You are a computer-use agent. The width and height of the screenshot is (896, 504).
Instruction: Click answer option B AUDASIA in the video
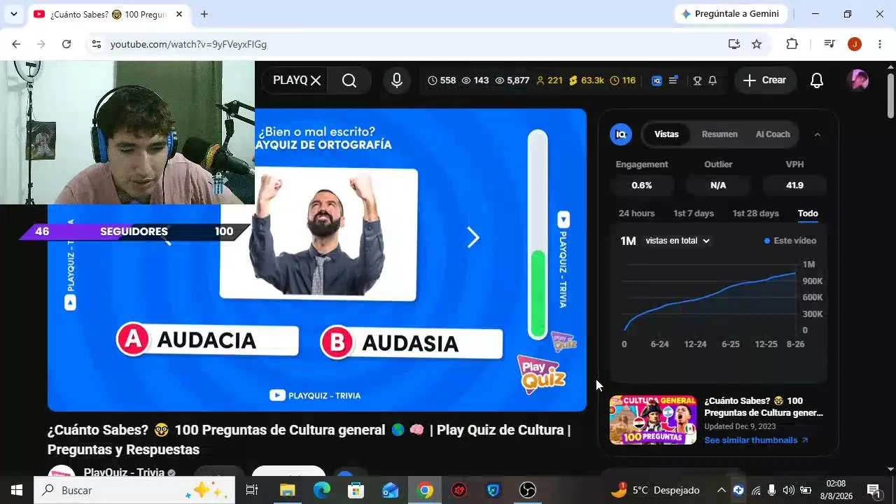[411, 343]
